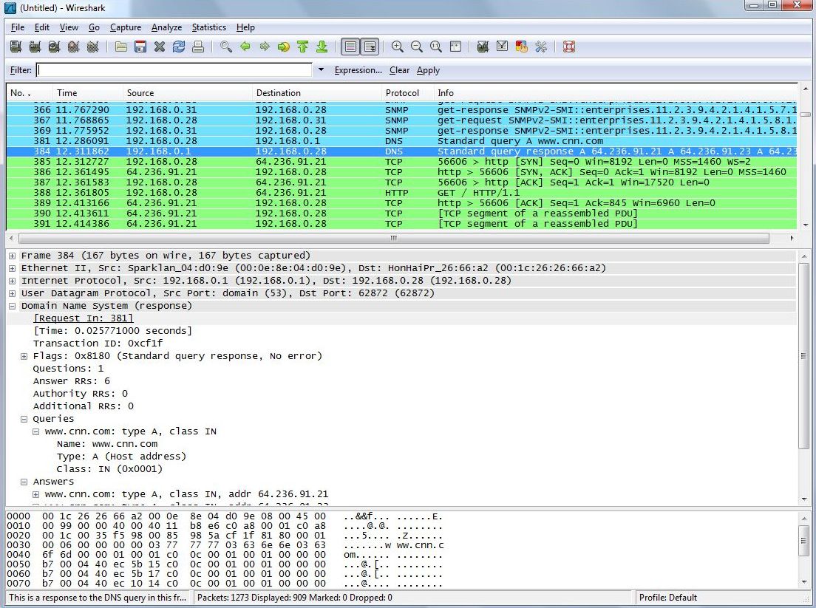The height and width of the screenshot is (608, 816).
Task: Click the packet details vertical scrollbar
Action: tap(803, 356)
